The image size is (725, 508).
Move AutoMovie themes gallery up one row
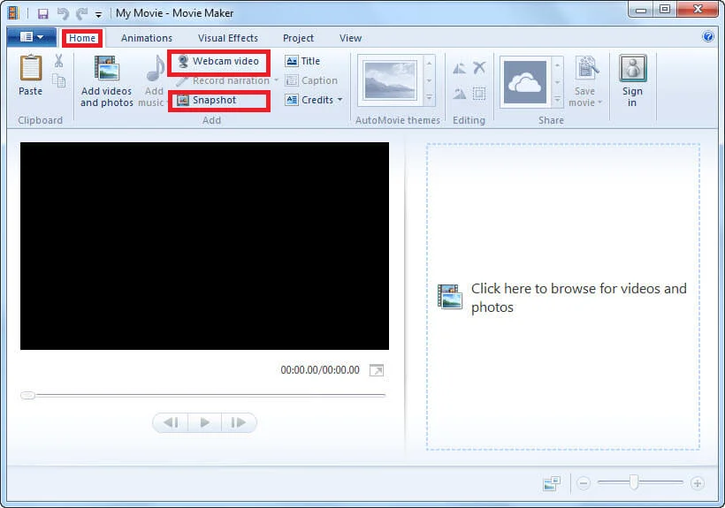tap(429, 64)
